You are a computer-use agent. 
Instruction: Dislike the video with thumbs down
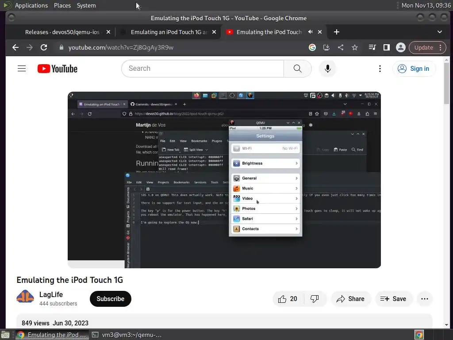(x=315, y=299)
